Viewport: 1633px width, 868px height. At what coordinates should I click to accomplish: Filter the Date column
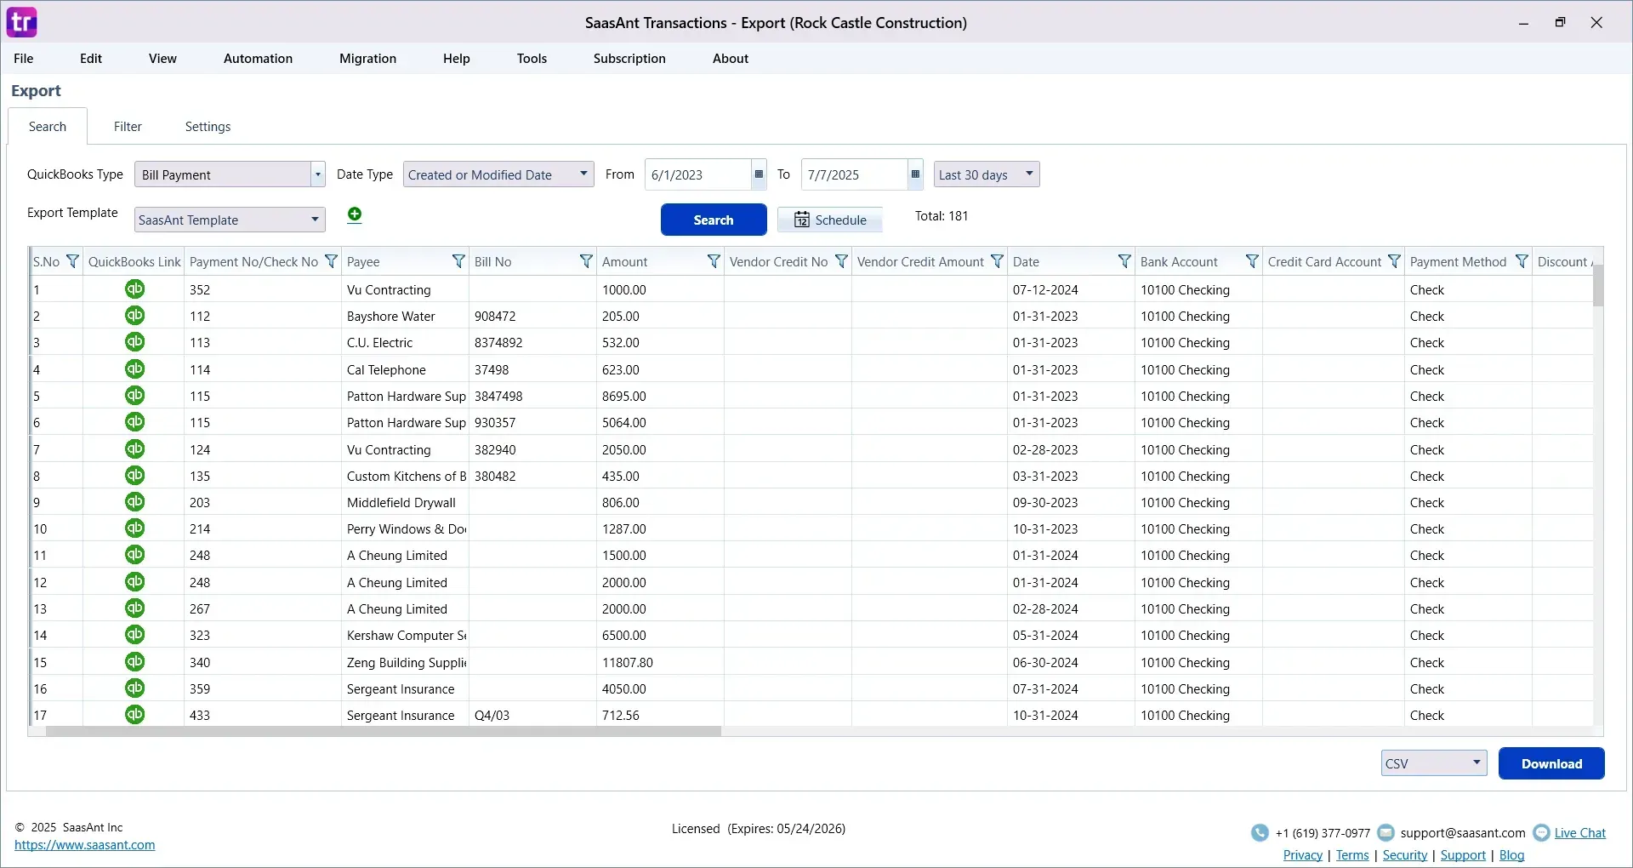point(1124,261)
